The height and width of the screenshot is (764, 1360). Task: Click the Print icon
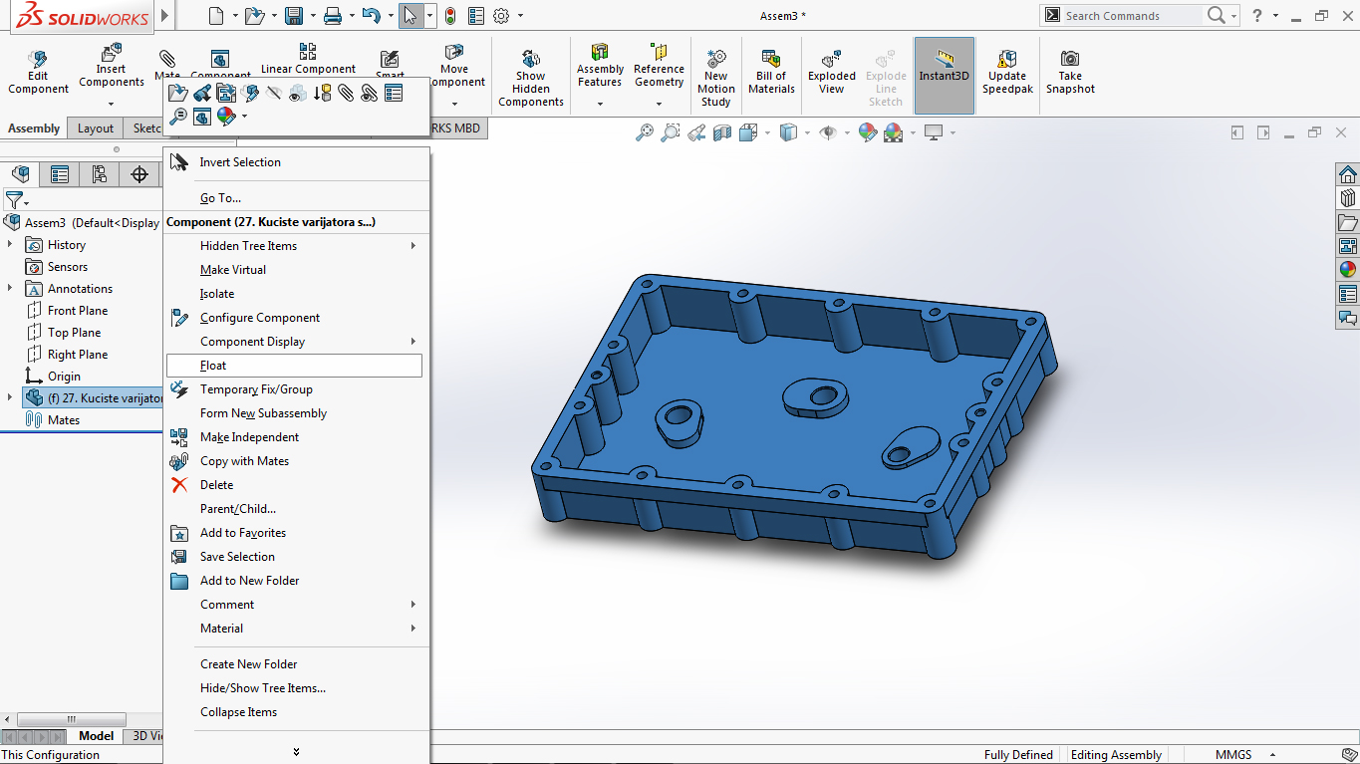333,15
